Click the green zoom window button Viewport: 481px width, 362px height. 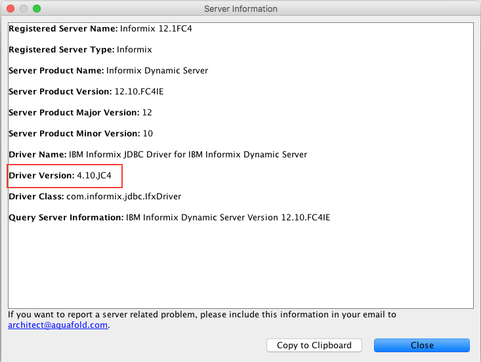tap(37, 9)
